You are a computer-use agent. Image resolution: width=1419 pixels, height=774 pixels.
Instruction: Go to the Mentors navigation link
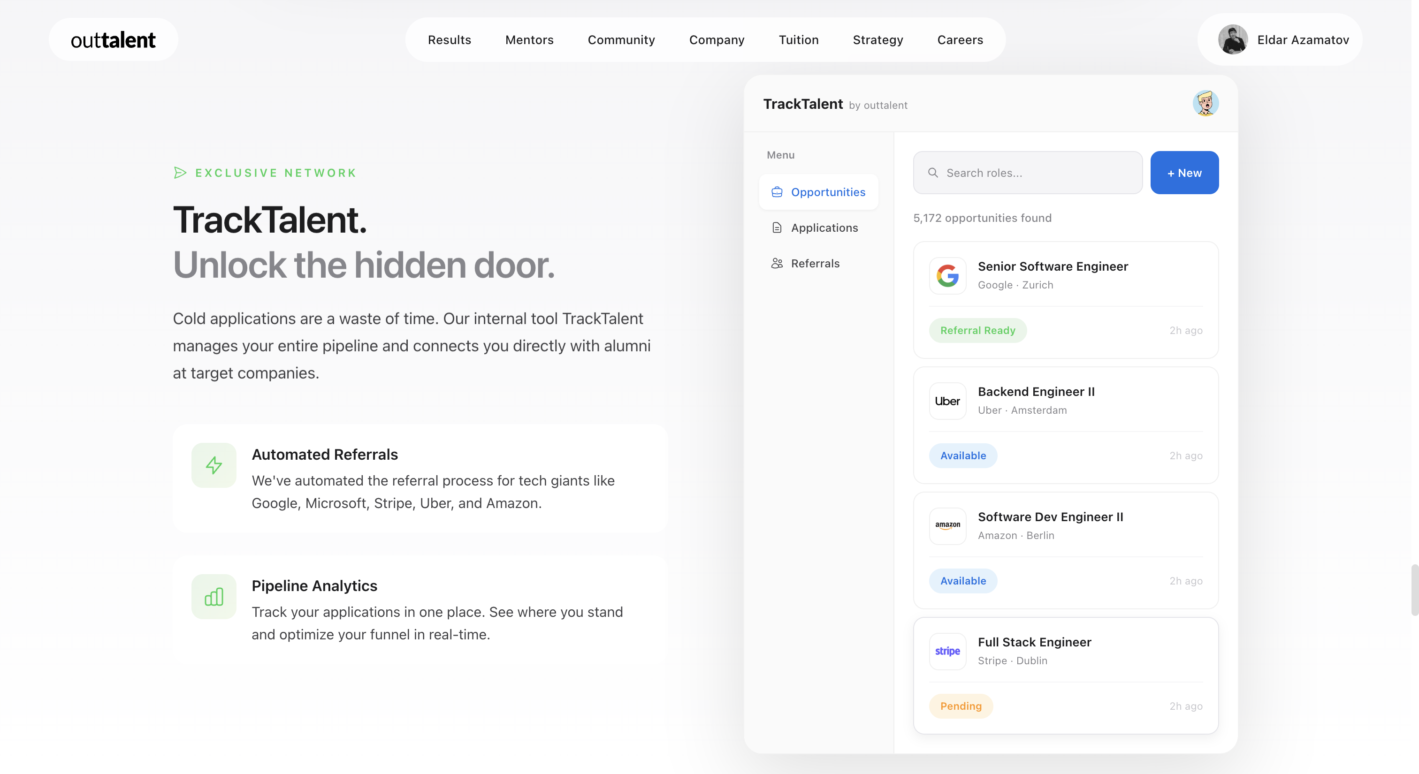tap(529, 39)
